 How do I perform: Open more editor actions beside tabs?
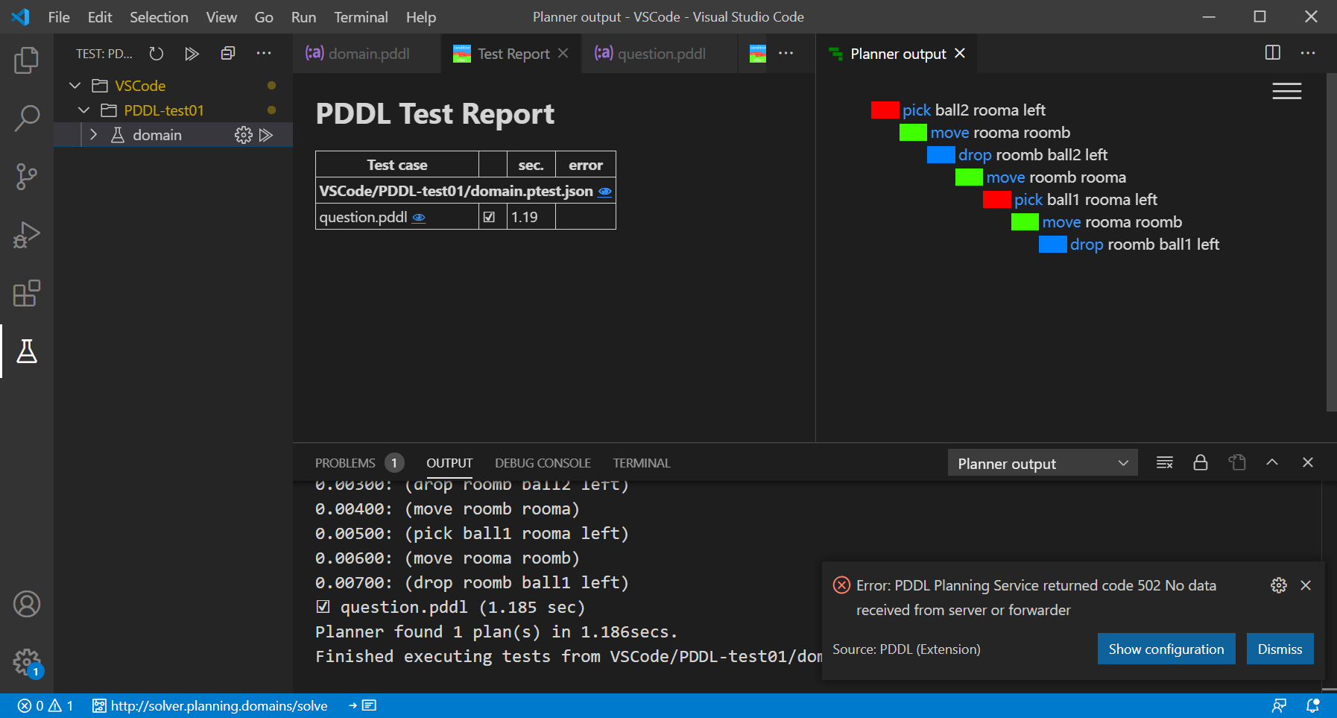coord(786,54)
